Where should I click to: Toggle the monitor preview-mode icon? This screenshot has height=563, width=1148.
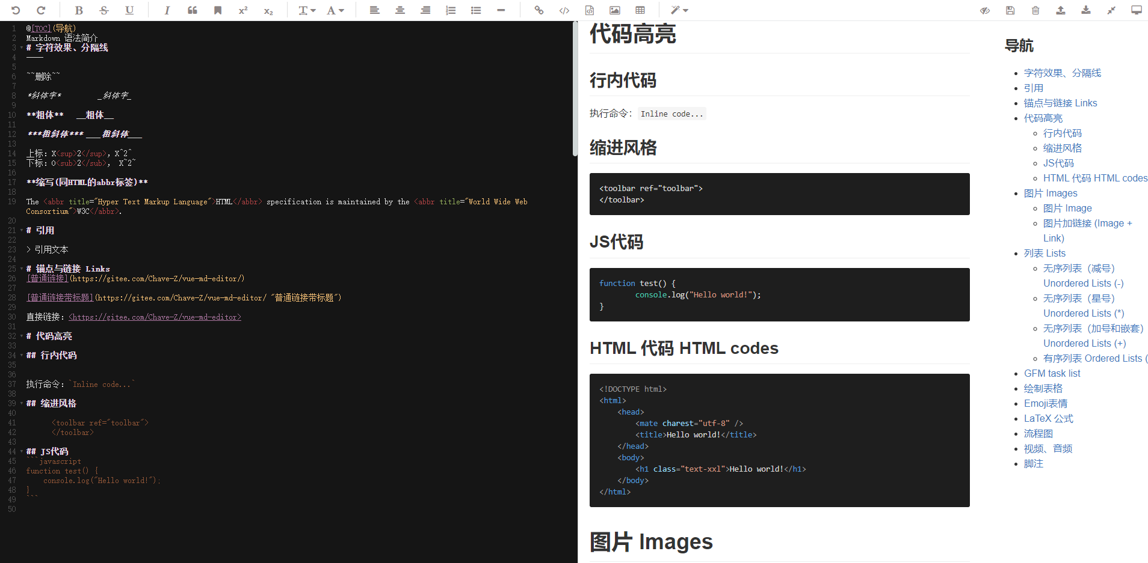click(1137, 10)
